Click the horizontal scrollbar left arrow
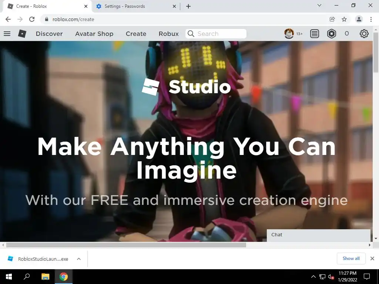379x284 pixels. tap(3, 245)
